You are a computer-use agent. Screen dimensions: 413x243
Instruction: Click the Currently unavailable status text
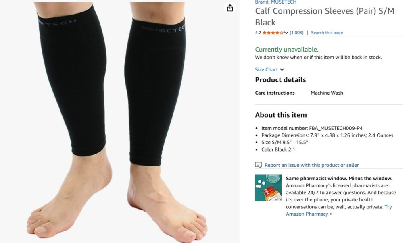287,50
